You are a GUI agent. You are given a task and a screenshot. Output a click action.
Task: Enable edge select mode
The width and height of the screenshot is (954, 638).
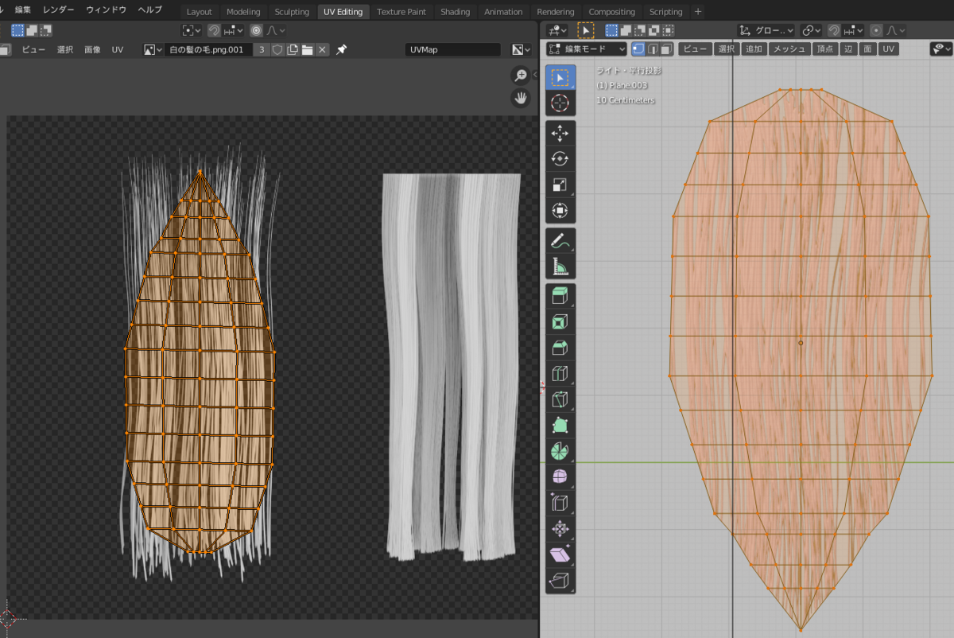(x=653, y=49)
